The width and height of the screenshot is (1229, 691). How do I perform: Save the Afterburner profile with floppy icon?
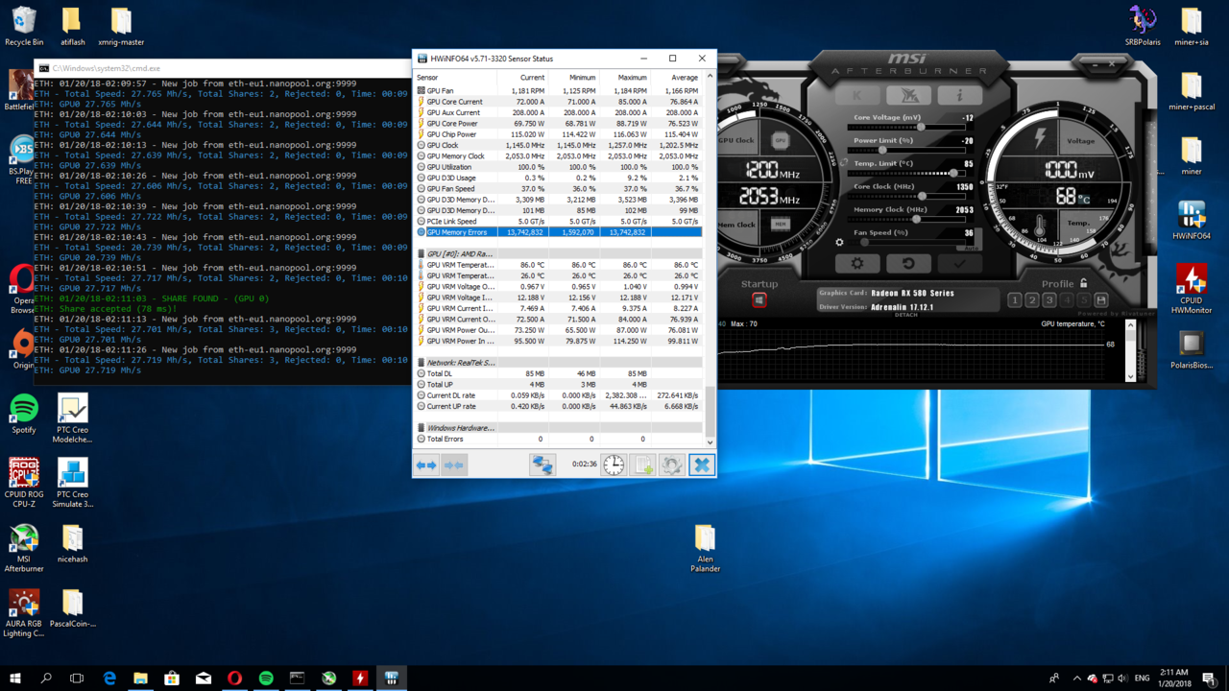click(x=1101, y=300)
